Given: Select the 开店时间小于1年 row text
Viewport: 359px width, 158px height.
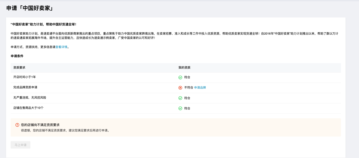Looking at the screenshot, I should [25, 77].
